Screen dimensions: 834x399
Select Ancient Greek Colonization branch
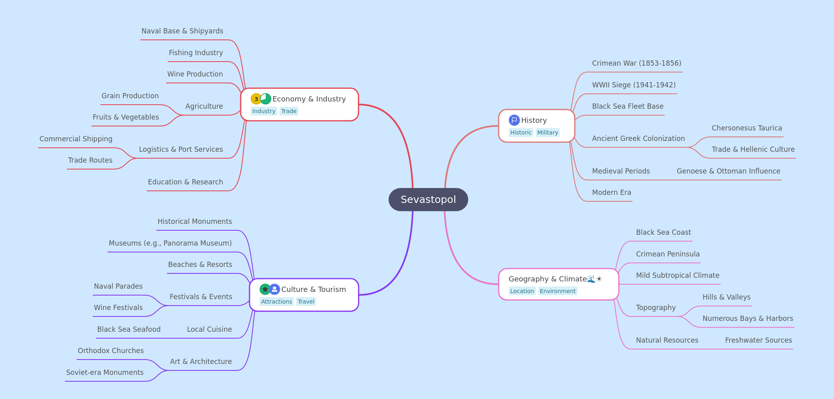point(638,139)
